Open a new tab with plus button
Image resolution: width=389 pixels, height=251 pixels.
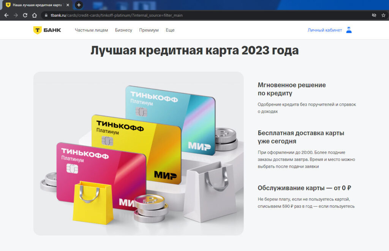tap(79, 5)
